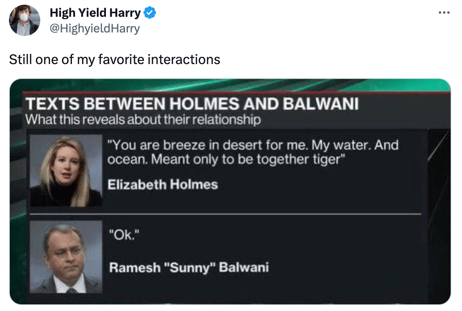Open the @HighyieldHarry handle link
The width and height of the screenshot is (462, 311).
pyautogui.click(x=95, y=29)
